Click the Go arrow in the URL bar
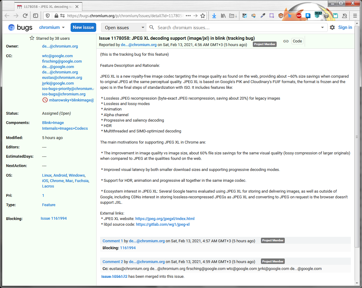Viewport: 362px width, 288px height. click(195, 16)
